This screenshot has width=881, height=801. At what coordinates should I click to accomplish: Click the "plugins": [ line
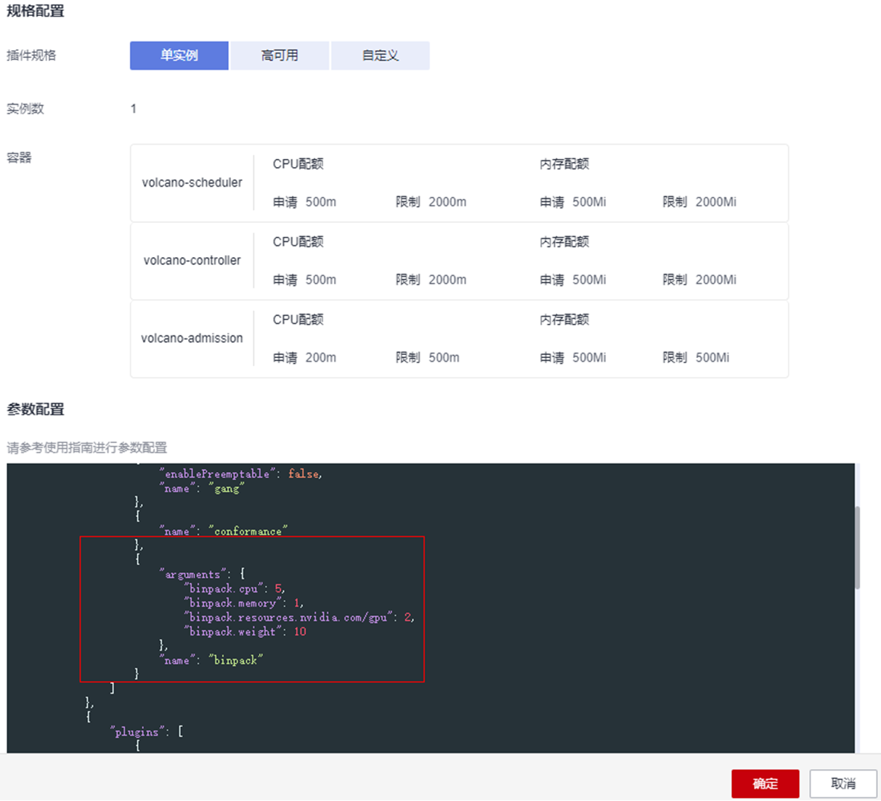147,732
